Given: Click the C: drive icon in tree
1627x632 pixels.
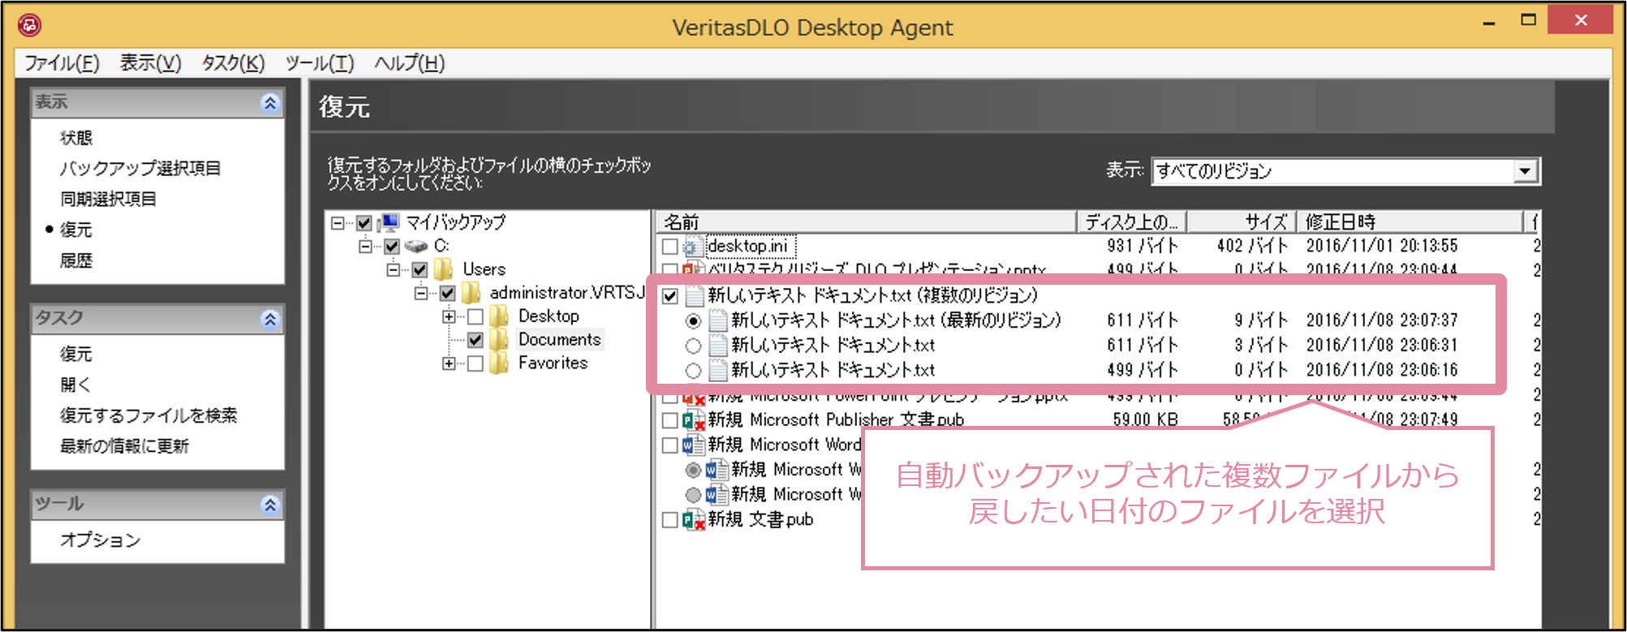Looking at the screenshot, I should [416, 246].
